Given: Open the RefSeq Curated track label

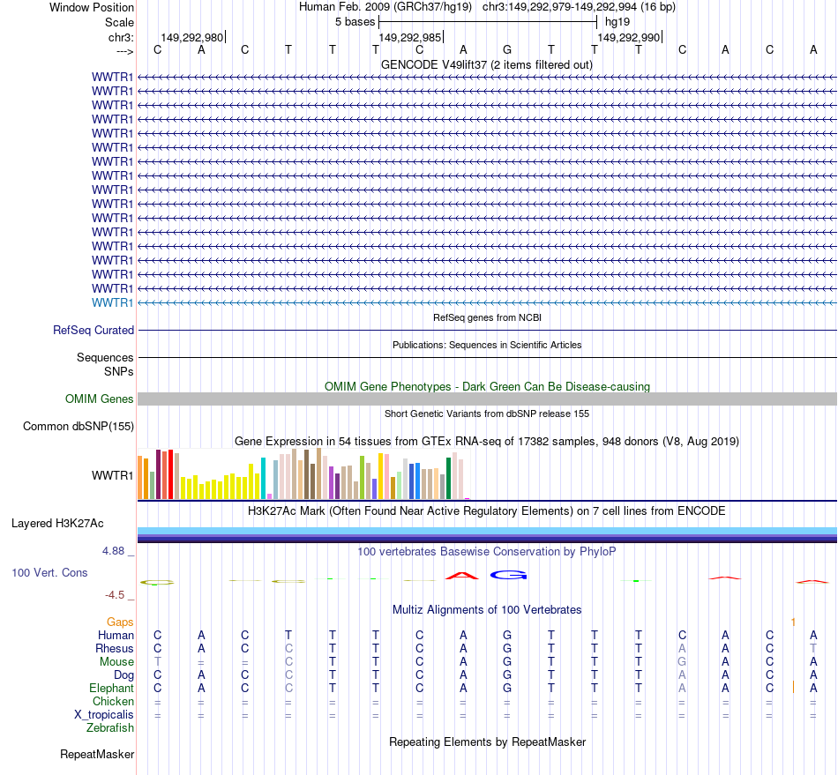Looking at the screenshot, I should (94, 330).
